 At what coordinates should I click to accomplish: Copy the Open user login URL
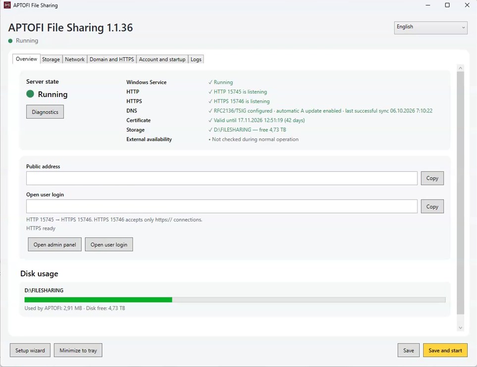tap(432, 207)
